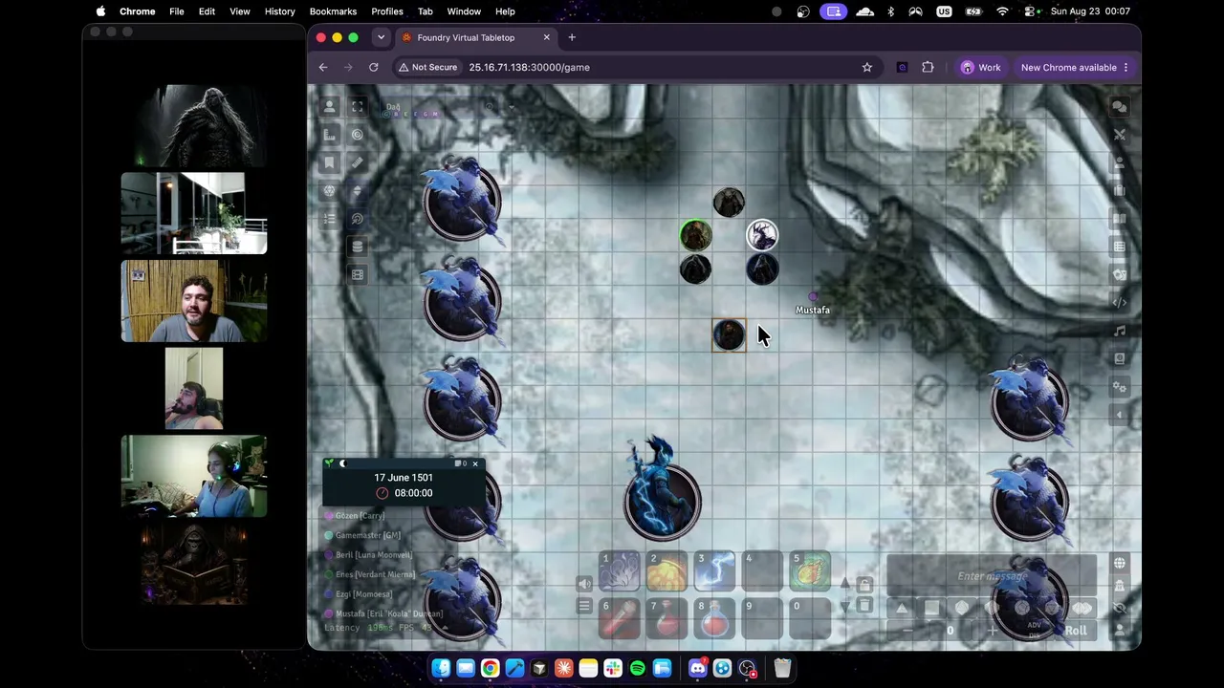Select the green-ringed character token
The image size is (1224, 688).
(x=695, y=235)
